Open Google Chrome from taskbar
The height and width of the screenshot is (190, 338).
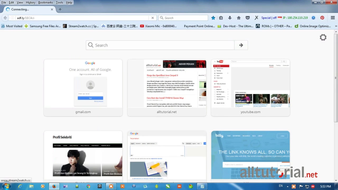point(88,186)
